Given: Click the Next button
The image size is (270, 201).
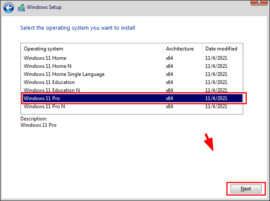Looking at the screenshot, I should [246, 189].
